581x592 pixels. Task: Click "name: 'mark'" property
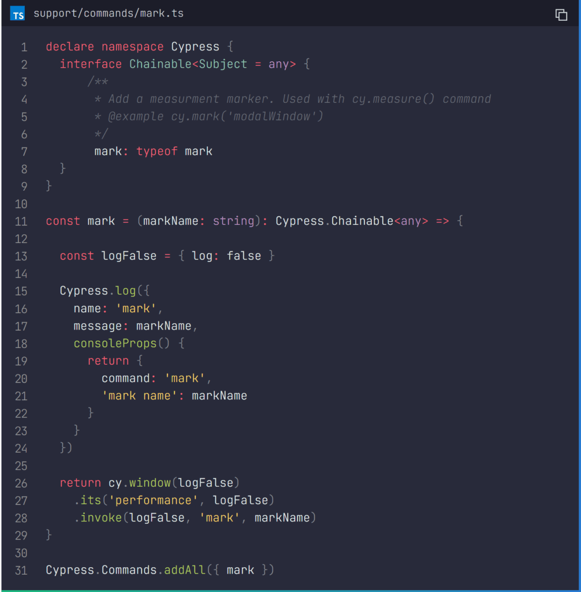pyautogui.click(x=115, y=309)
